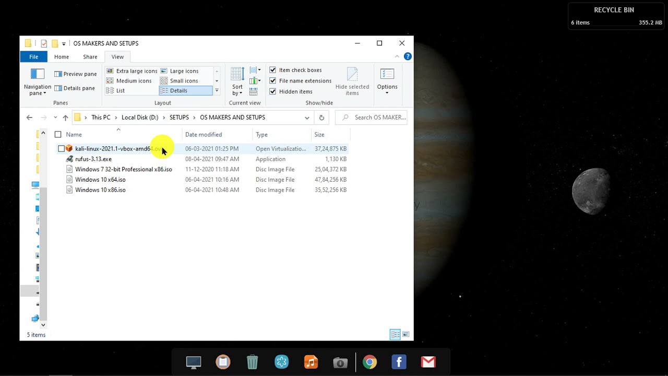Sort by the Type column header
The width and height of the screenshot is (668, 376).
(282, 135)
